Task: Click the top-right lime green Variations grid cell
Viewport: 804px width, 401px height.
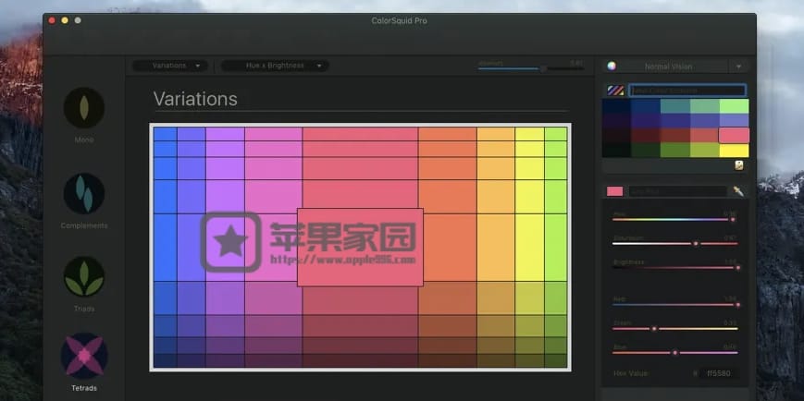Action: (556, 134)
